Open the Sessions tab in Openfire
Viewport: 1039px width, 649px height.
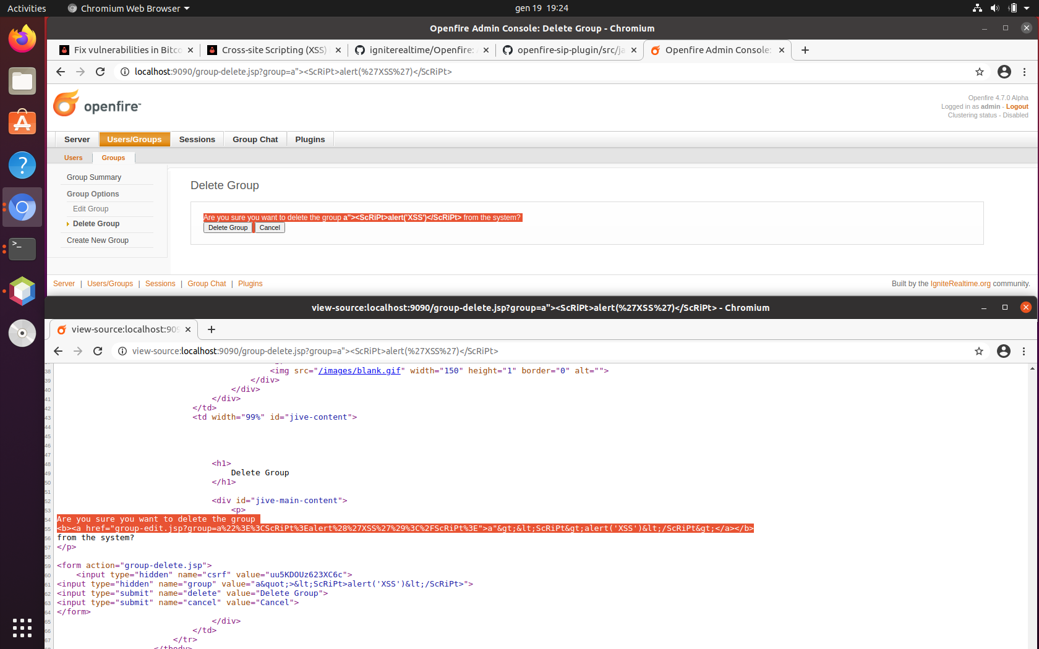coord(197,140)
